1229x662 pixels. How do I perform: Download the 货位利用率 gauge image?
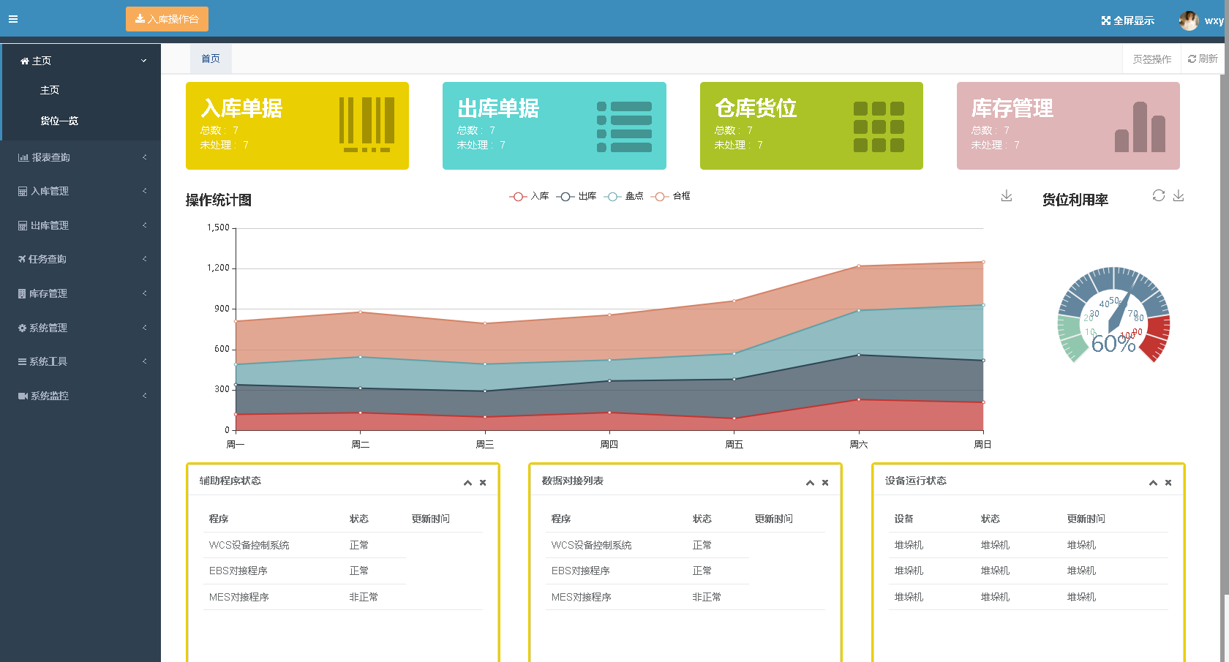[1179, 195]
